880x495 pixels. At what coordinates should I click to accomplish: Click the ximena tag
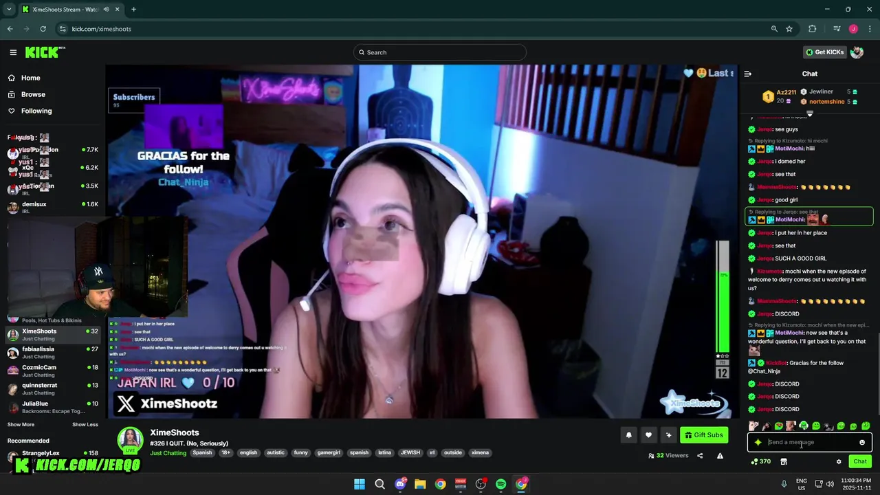[x=480, y=453]
